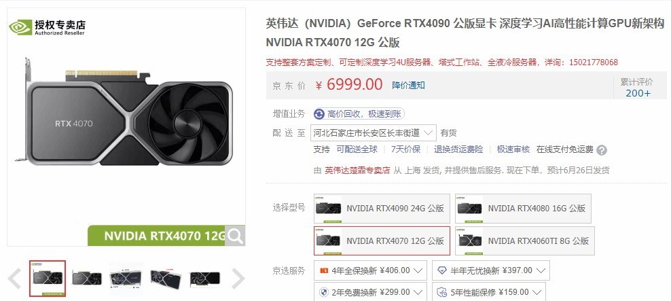The image size is (671, 301).
Task: Click the high-price recycle circular icon
Action: 319,114
